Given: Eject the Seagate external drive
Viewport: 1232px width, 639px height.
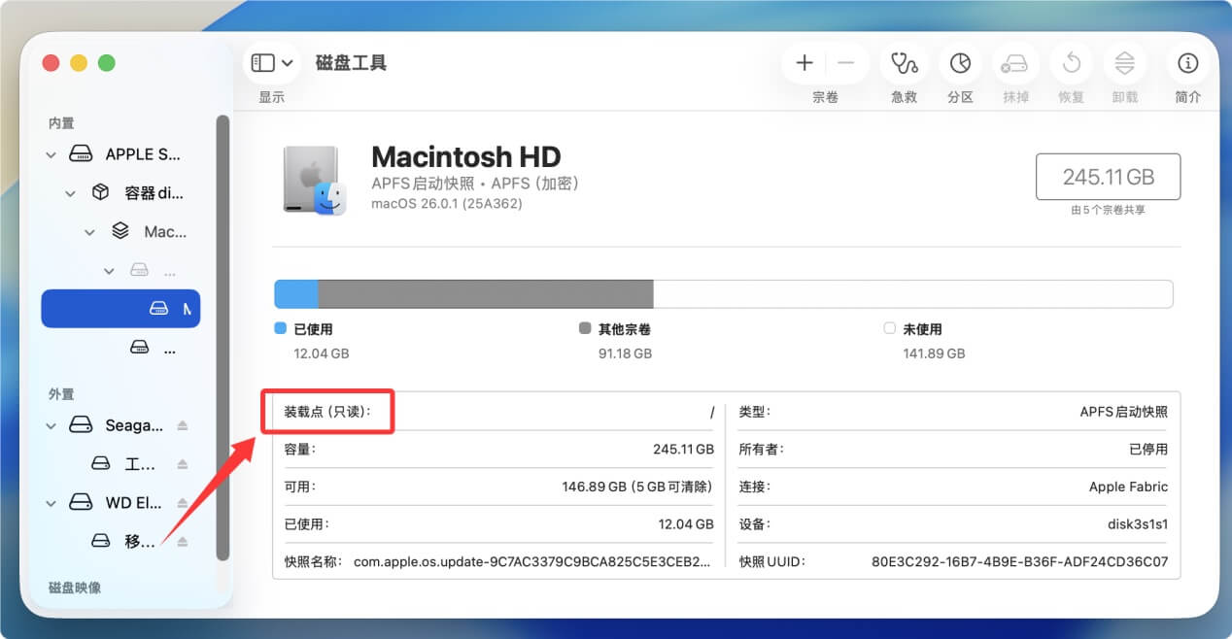Looking at the screenshot, I should 182,425.
